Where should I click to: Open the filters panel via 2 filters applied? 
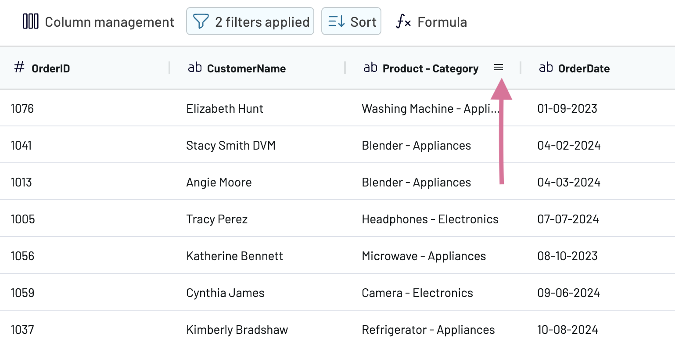point(250,21)
